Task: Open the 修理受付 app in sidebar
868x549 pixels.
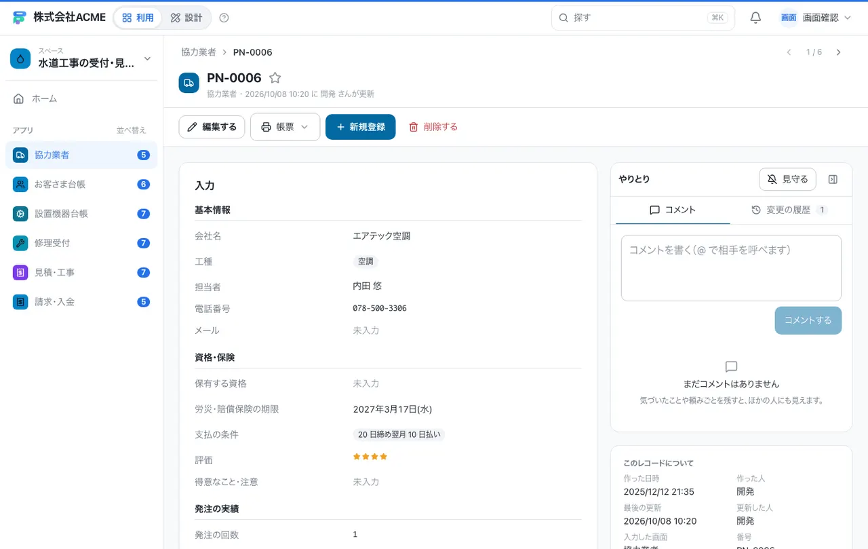Action: (81, 243)
